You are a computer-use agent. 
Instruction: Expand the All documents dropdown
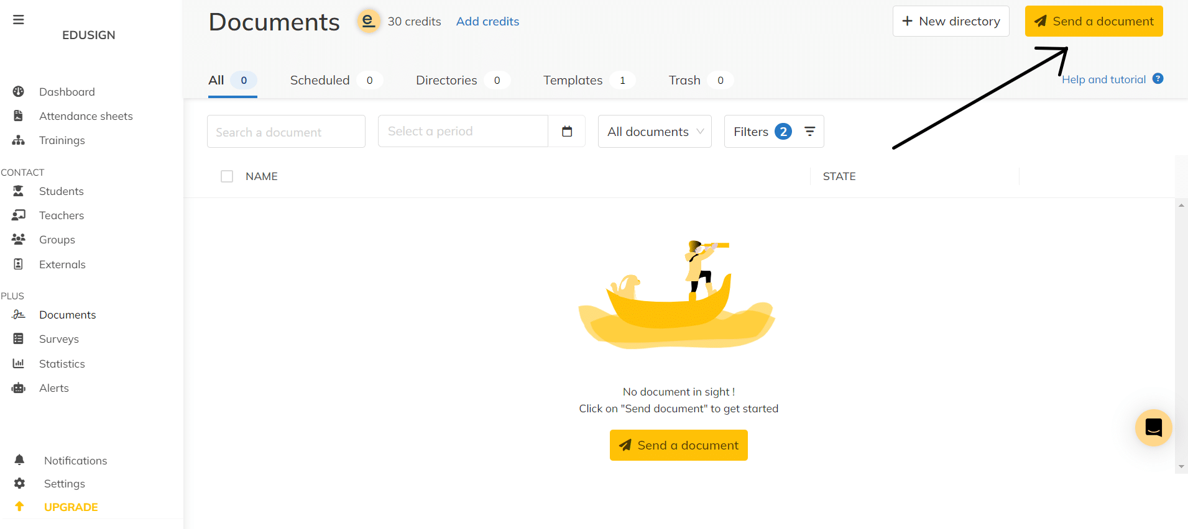(x=655, y=132)
